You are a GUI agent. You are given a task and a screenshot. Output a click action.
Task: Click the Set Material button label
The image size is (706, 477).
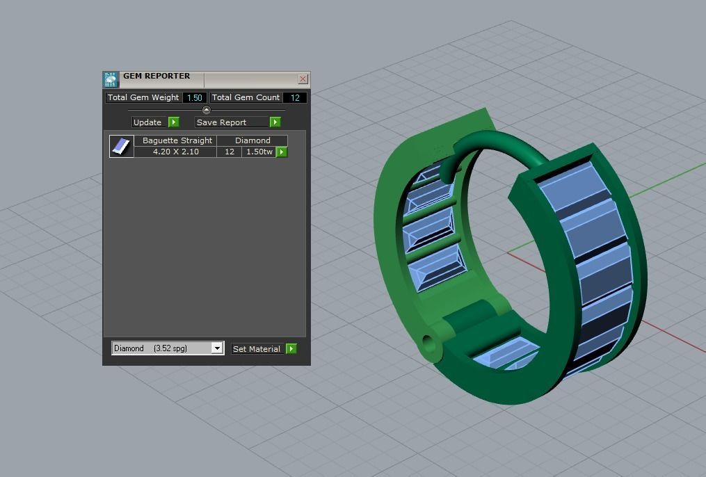pos(257,349)
